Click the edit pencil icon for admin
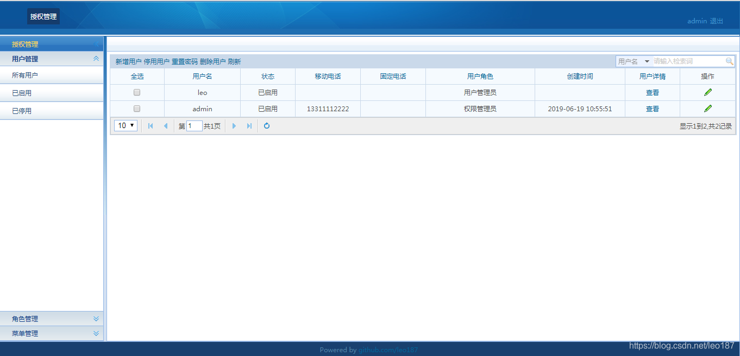740x356 pixels. coord(707,109)
